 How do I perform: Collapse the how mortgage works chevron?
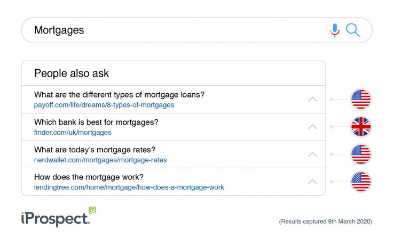click(313, 182)
